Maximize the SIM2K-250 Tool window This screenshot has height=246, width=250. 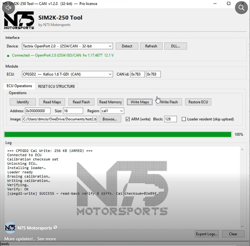tap(229, 4)
